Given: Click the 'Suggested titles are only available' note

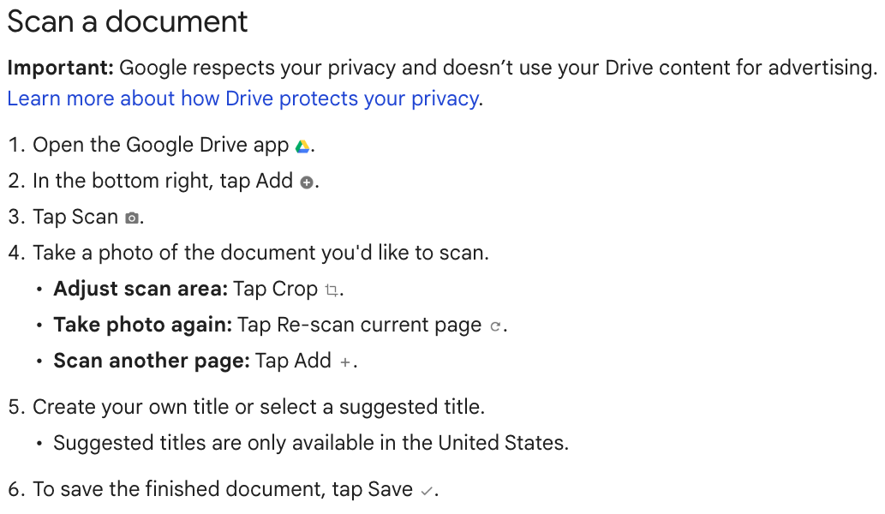Looking at the screenshot, I should [311, 443].
